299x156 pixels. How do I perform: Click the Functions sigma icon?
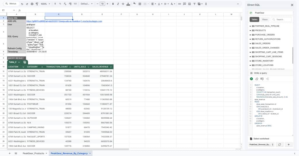[x=206, y=4]
